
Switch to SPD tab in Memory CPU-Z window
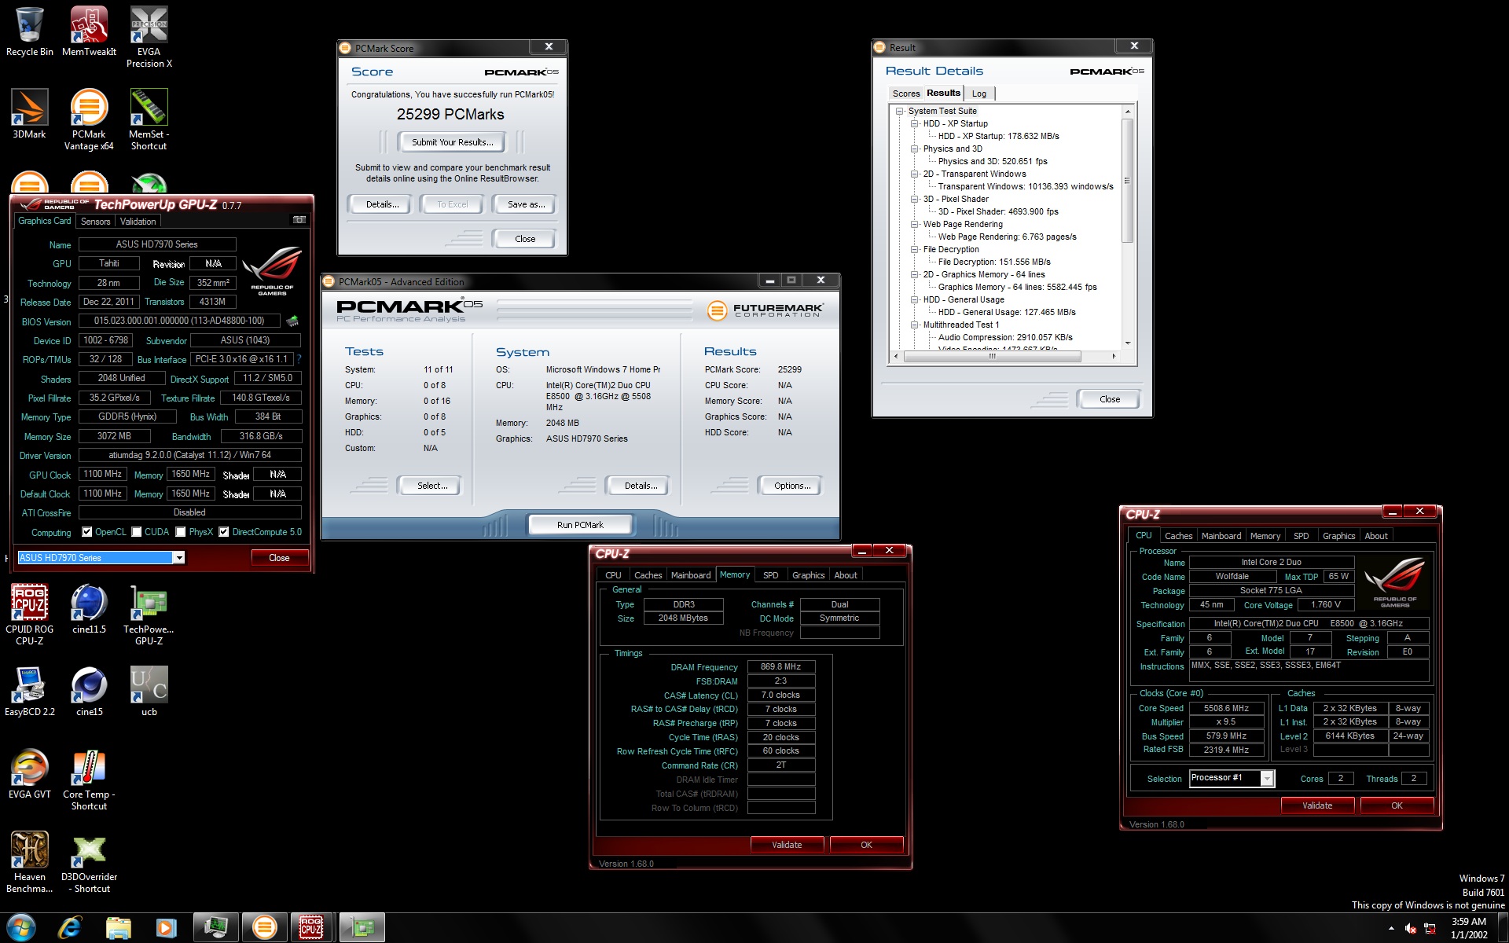coord(770,575)
